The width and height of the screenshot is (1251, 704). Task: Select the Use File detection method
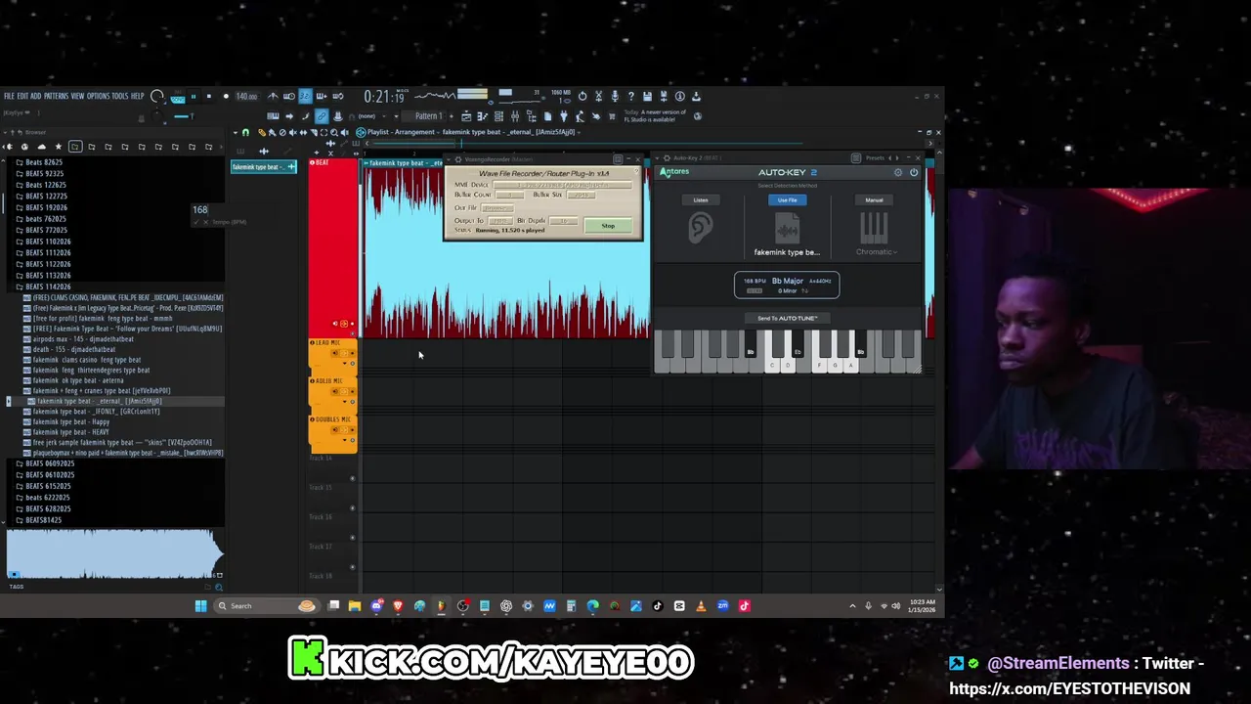tap(787, 200)
